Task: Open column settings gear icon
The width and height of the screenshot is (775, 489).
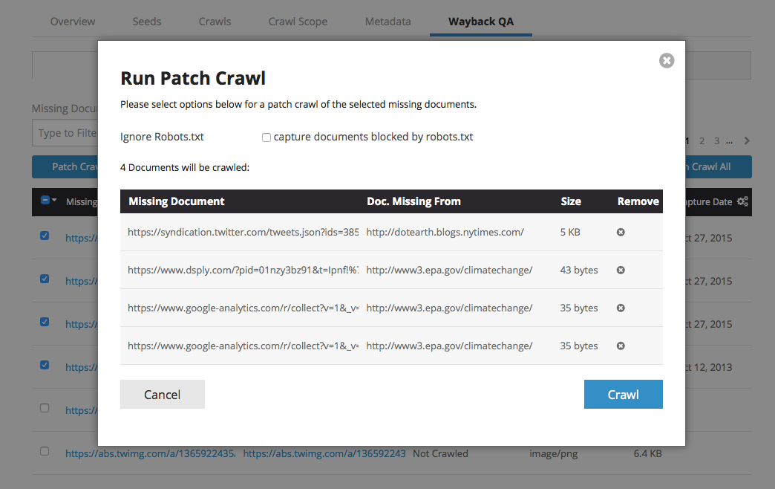Action: [x=742, y=201]
